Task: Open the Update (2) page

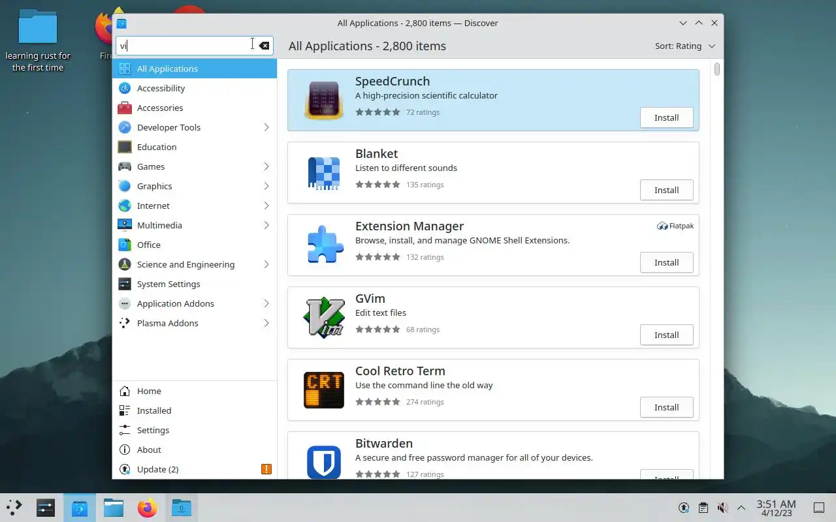Action: point(195,469)
